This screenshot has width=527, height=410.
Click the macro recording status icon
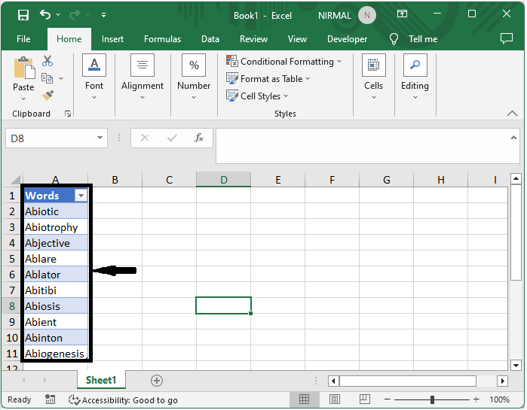pyautogui.click(x=50, y=399)
